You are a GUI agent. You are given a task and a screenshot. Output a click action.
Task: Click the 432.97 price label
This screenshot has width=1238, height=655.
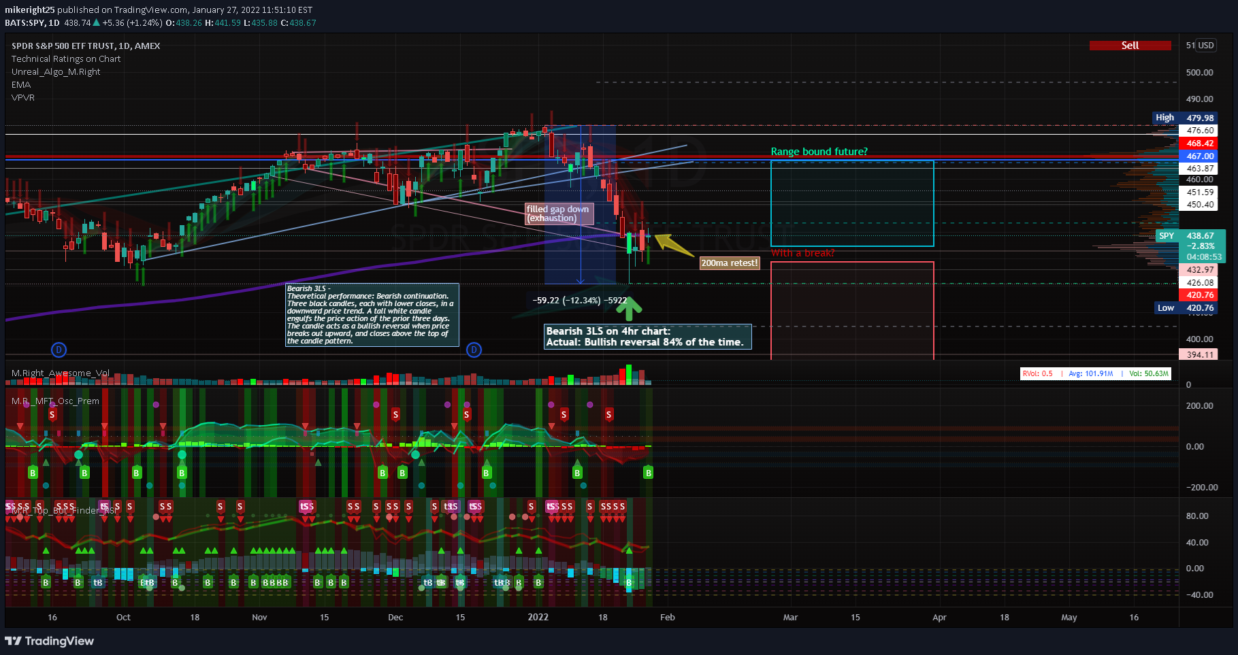(x=1199, y=270)
